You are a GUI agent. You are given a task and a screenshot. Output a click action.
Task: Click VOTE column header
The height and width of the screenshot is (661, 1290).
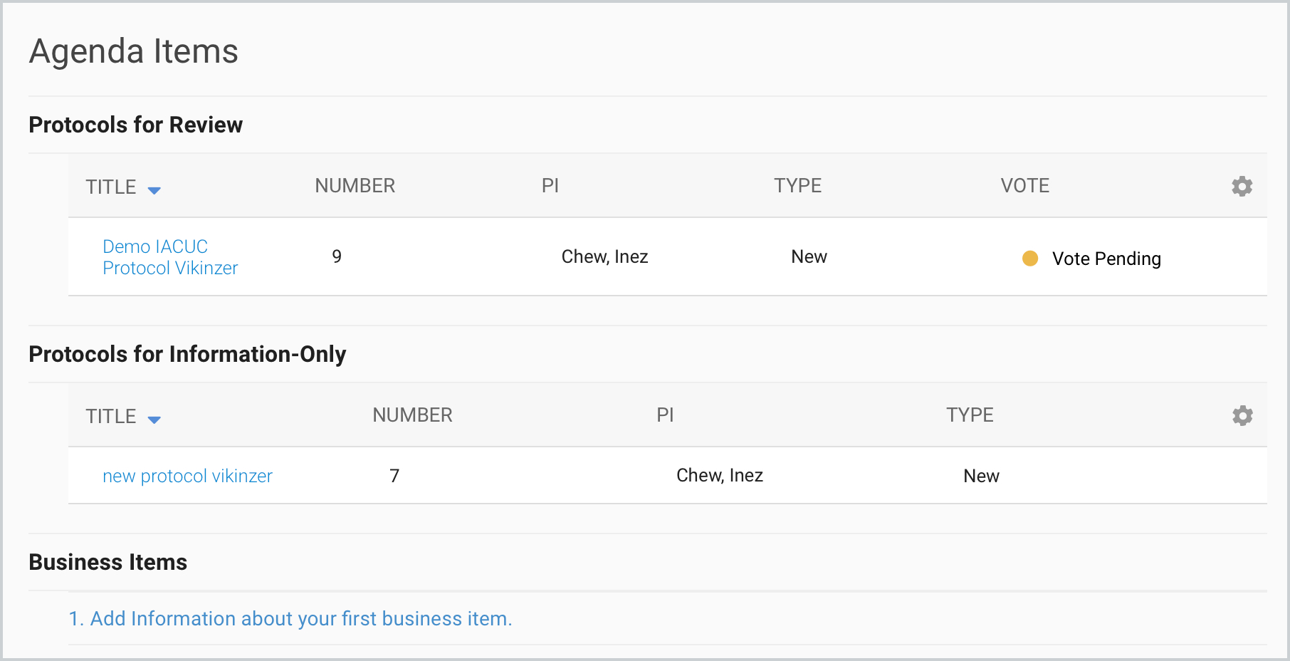[1024, 186]
